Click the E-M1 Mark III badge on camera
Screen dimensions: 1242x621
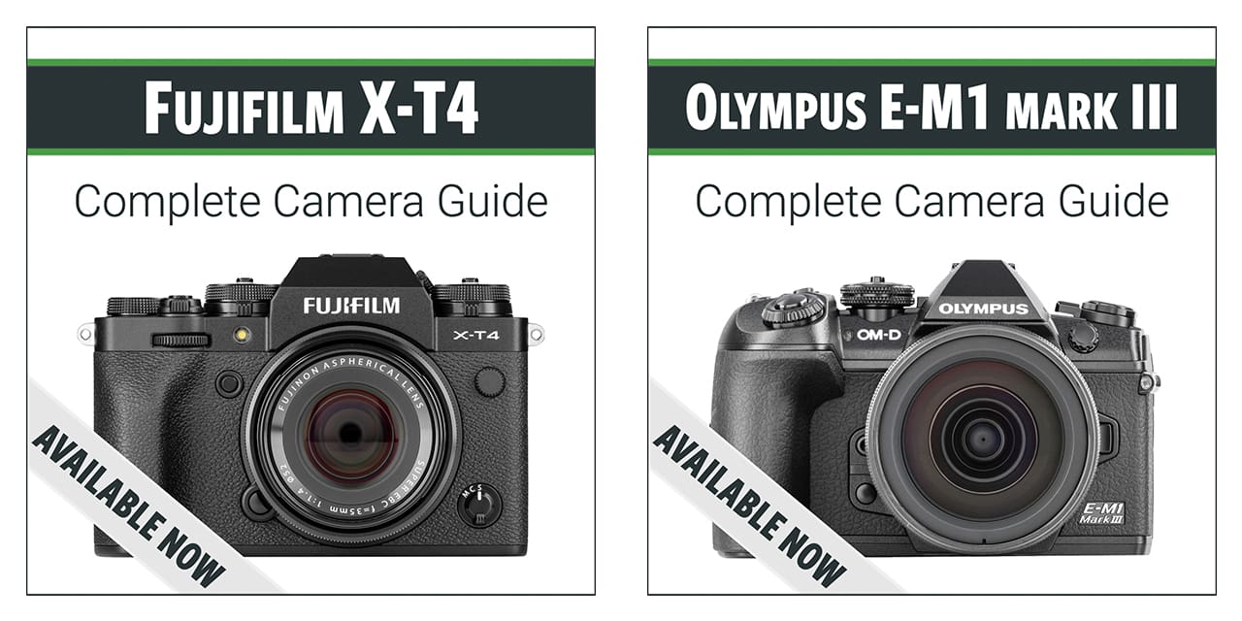[1102, 512]
